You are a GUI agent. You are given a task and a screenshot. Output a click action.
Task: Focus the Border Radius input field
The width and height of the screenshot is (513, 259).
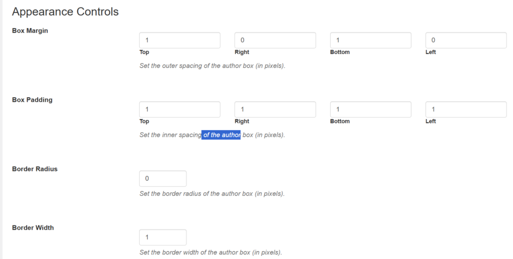click(x=163, y=179)
